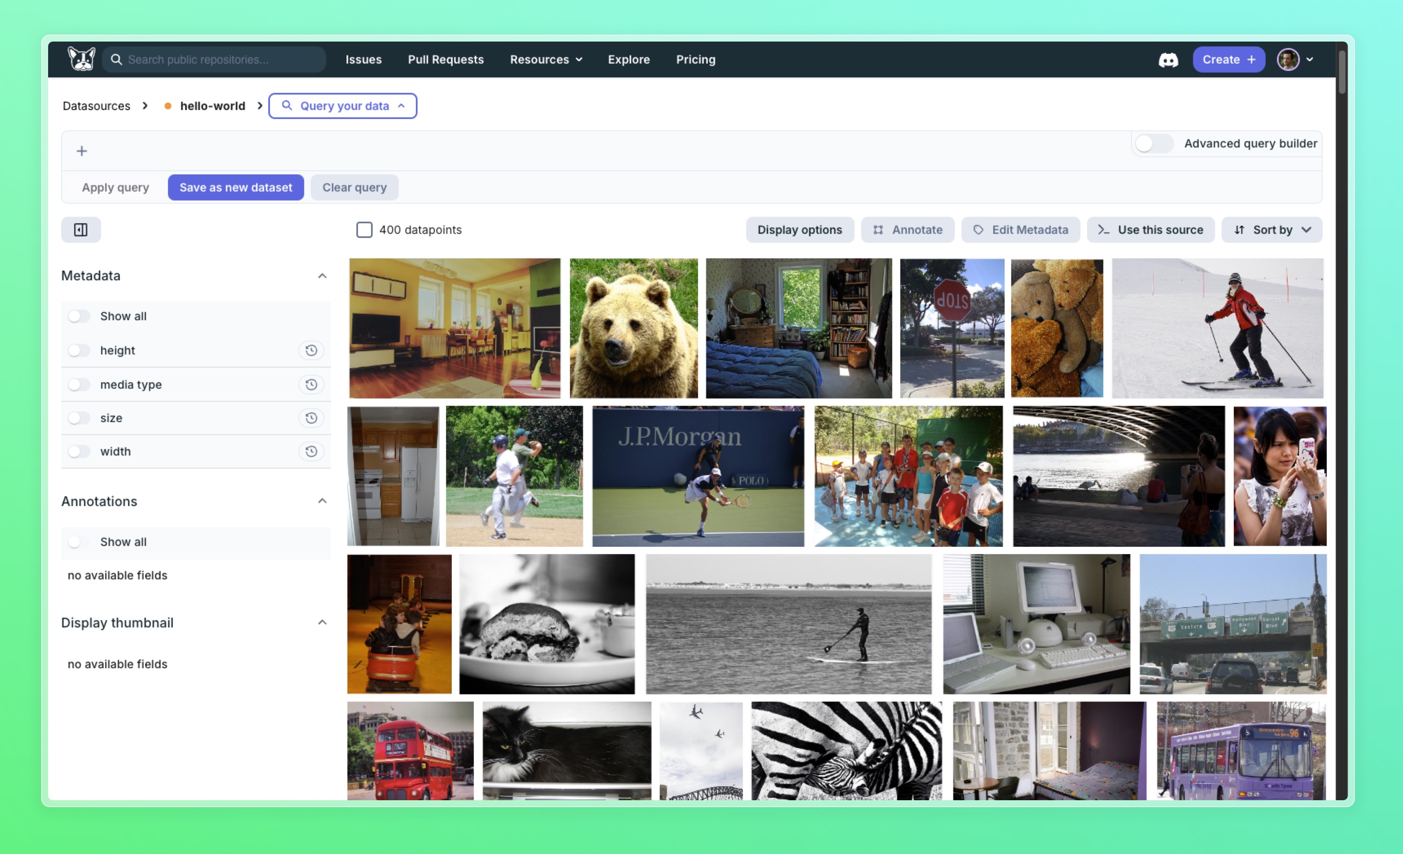
Task: Go to the Explore page
Action: (629, 60)
